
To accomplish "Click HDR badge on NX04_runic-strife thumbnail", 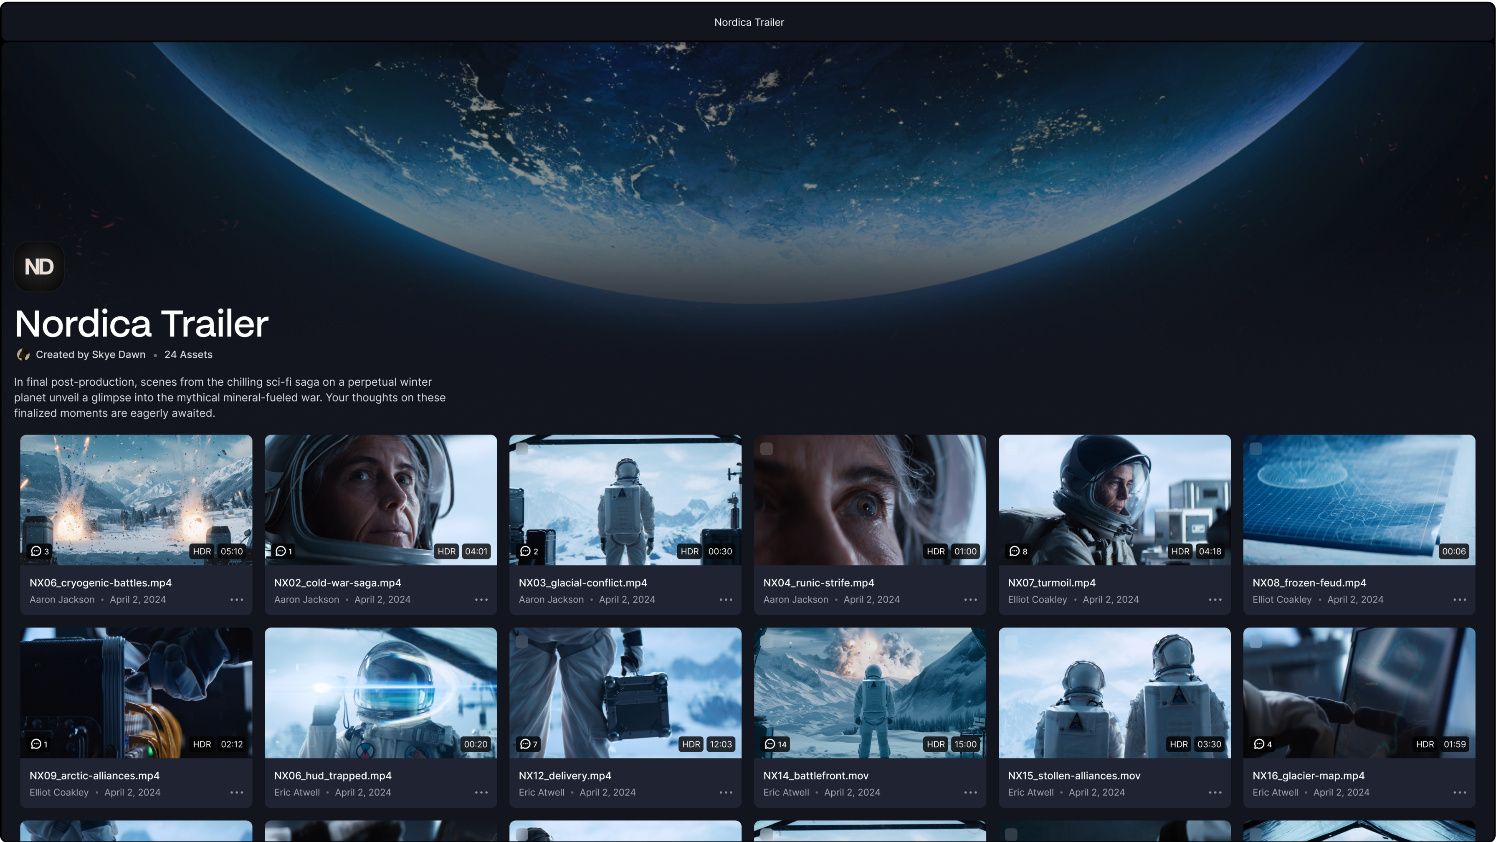I will coord(935,551).
